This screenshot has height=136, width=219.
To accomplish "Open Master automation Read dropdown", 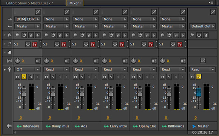I will (x=202, y=69).
